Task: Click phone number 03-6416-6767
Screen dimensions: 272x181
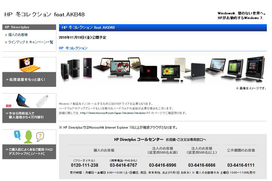Action: 123,165
